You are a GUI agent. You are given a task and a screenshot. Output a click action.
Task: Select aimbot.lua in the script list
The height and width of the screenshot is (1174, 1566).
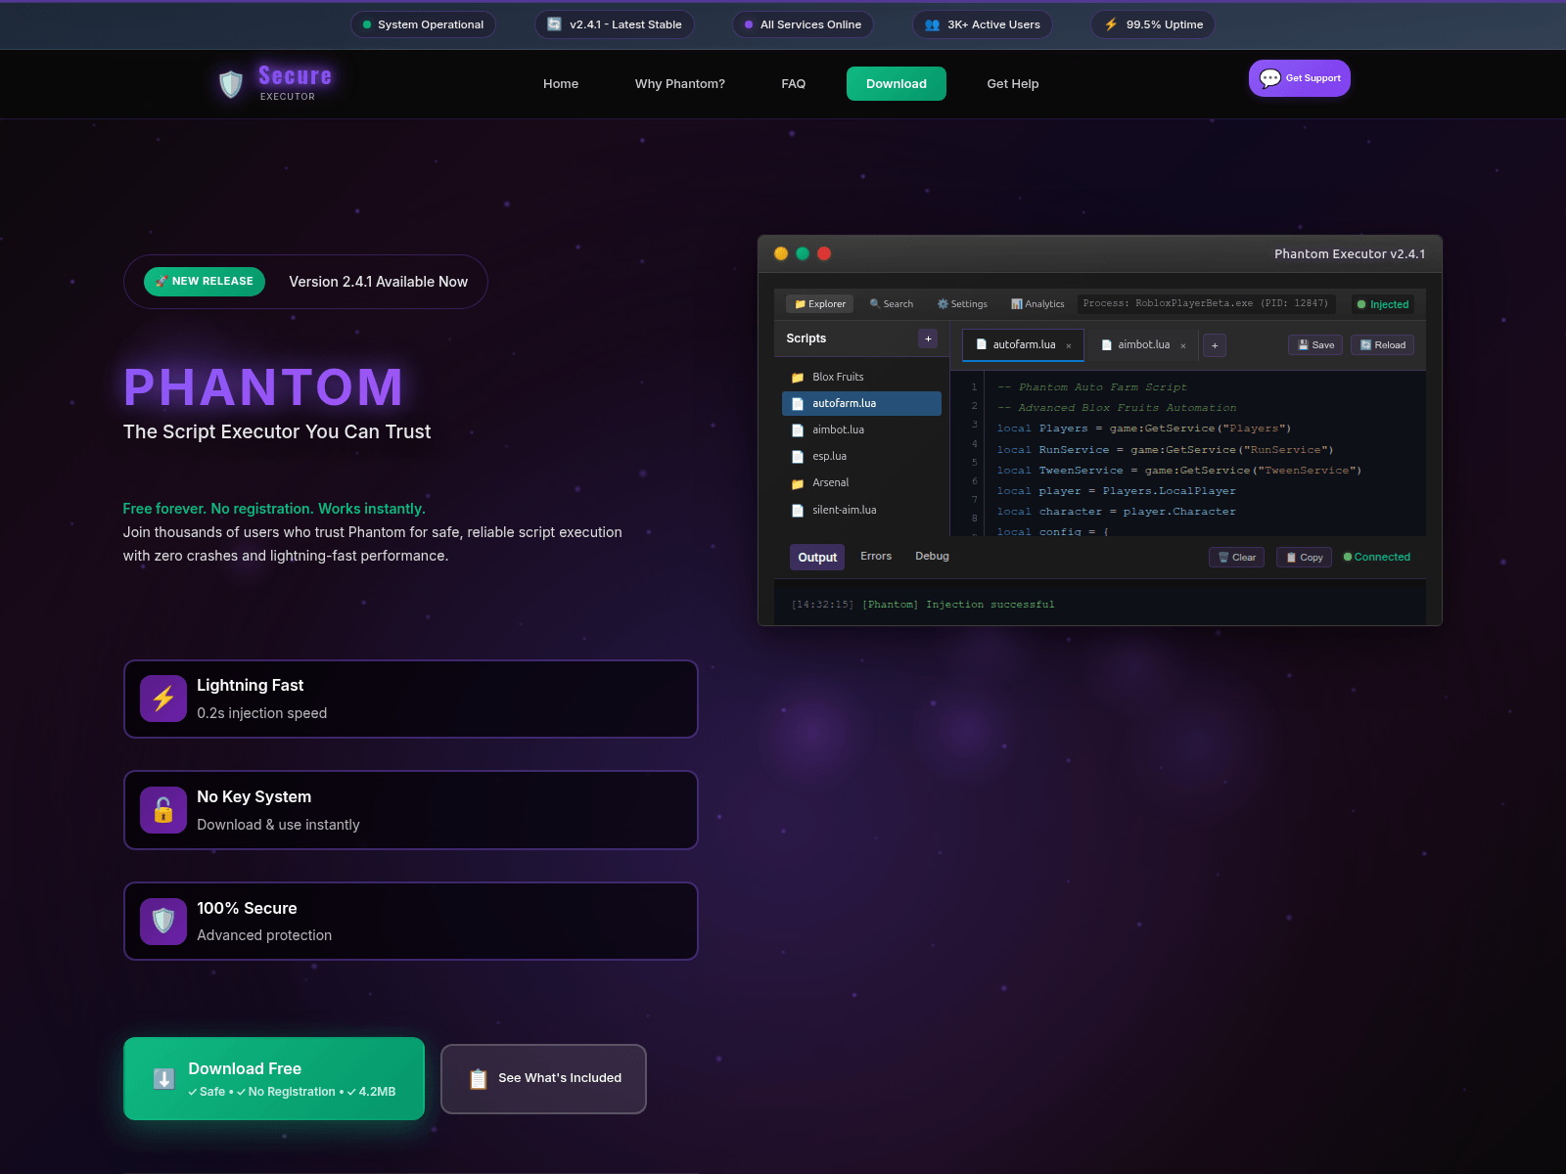pos(861,429)
